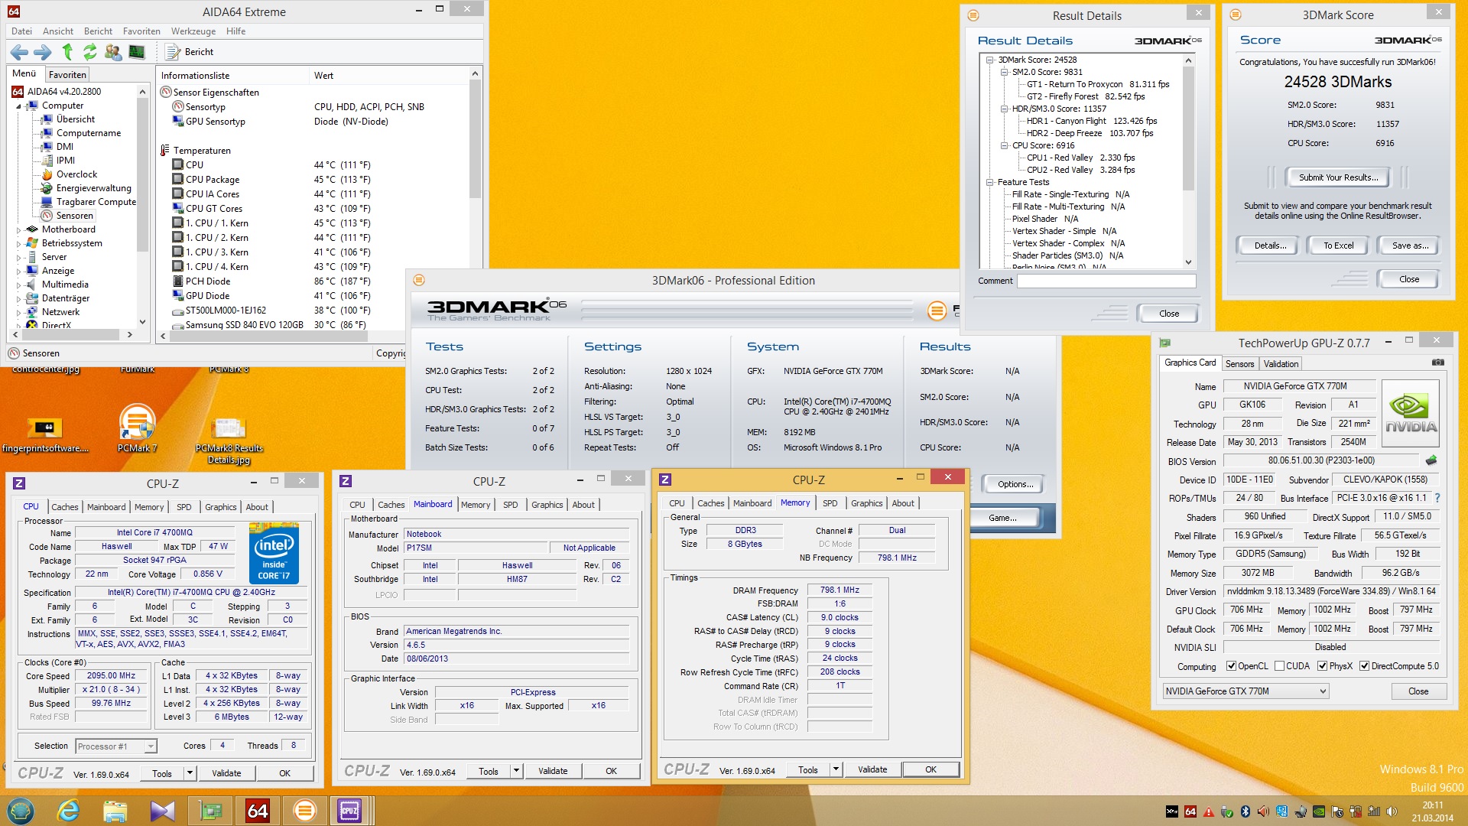
Task: Click the NVIDIA tray icon
Action: [1319, 811]
